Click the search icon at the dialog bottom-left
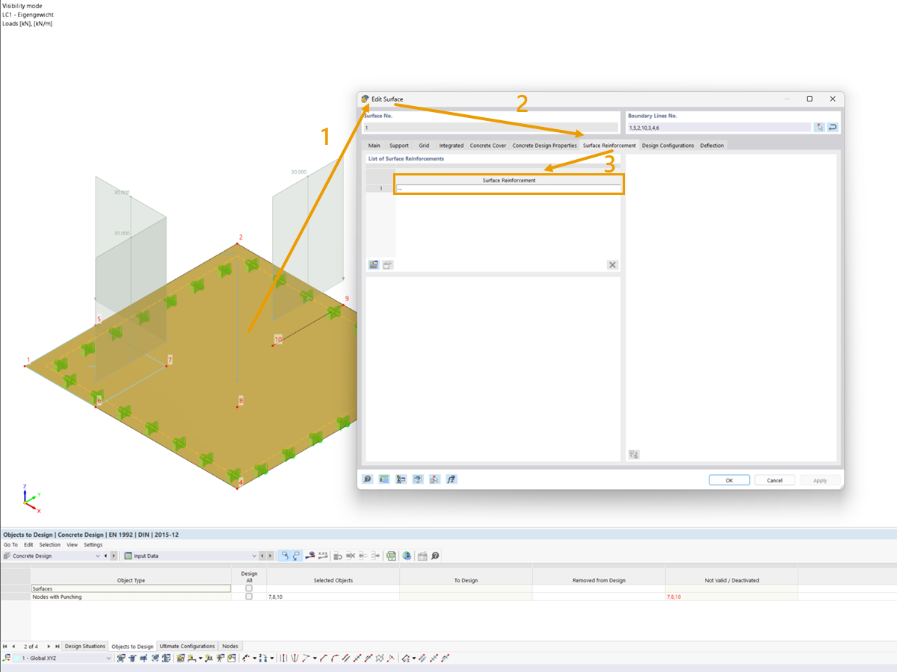Image resolution: width=897 pixels, height=672 pixels. (367, 479)
